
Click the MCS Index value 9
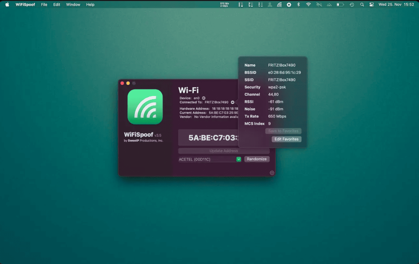[269, 124]
